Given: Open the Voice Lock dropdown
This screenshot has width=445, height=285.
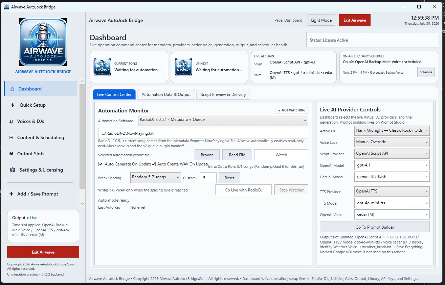Looking at the screenshot, I should coord(392,142).
